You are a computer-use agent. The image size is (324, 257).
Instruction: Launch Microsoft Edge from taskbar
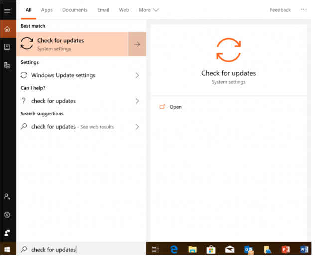point(174,249)
